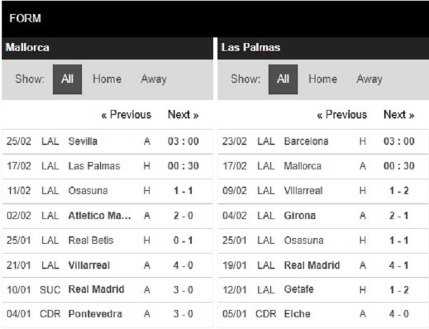Go to Next Las Palmas matches

click(x=399, y=115)
